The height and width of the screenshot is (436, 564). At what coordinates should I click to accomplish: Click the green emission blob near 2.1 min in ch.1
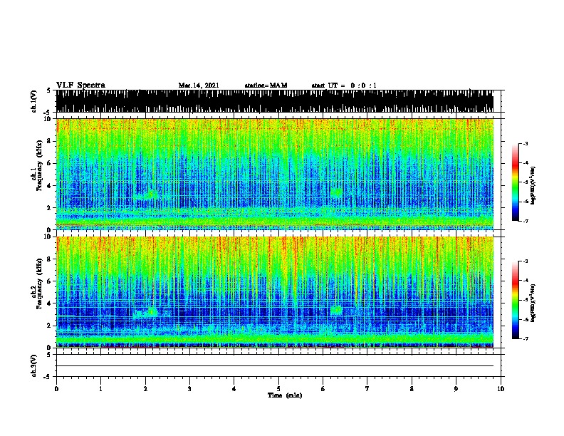152,194
